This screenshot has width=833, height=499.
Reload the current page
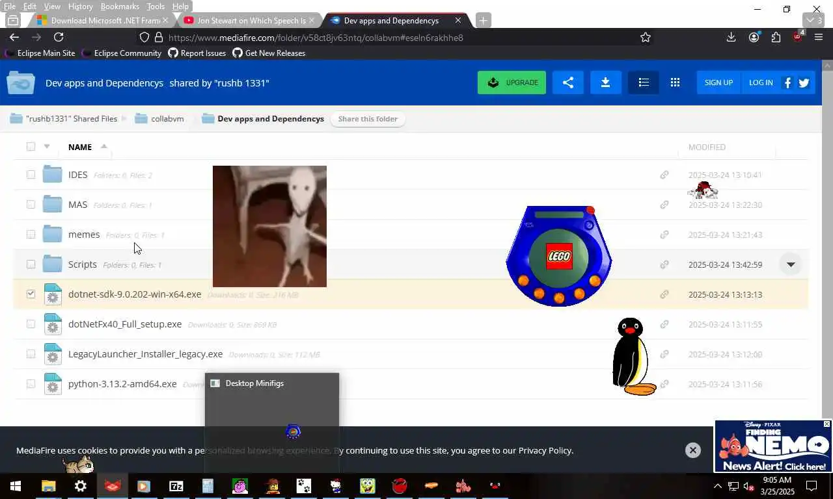tap(59, 38)
